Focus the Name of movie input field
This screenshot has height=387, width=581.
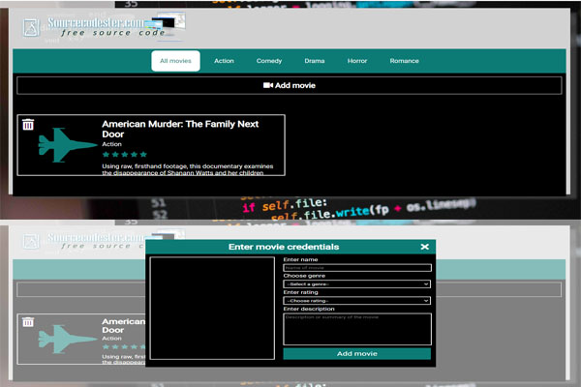coord(357,267)
